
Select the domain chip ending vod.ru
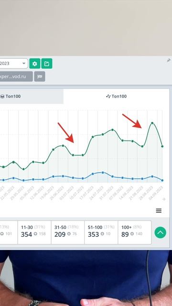pyautogui.click(x=16, y=76)
